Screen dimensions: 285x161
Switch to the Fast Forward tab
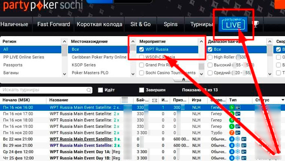(x=54, y=24)
